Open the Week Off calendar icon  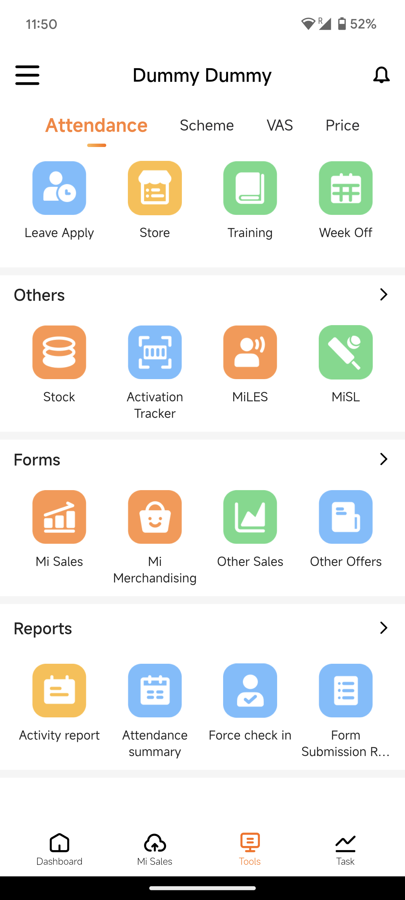click(345, 188)
